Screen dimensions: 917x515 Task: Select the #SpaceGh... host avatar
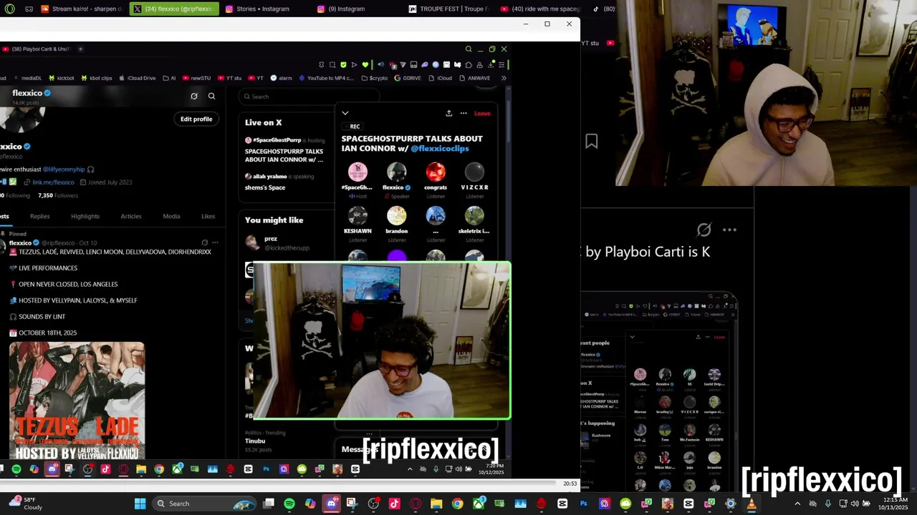coord(357,172)
